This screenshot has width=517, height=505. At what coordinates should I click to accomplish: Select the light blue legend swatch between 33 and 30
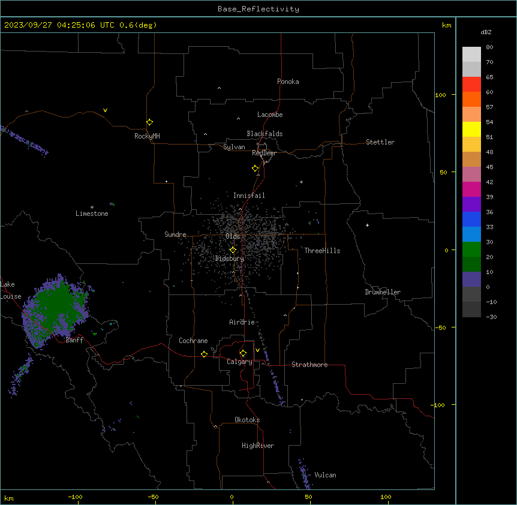click(x=471, y=235)
